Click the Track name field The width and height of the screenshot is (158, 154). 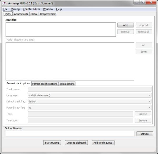click(x=90, y=89)
